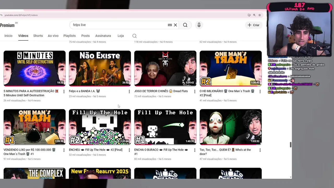Viewport: 334px width, 188px height.
Task: Open video title VENDENDO LIXO por R$ 100.000.000
Action: click(x=29, y=152)
